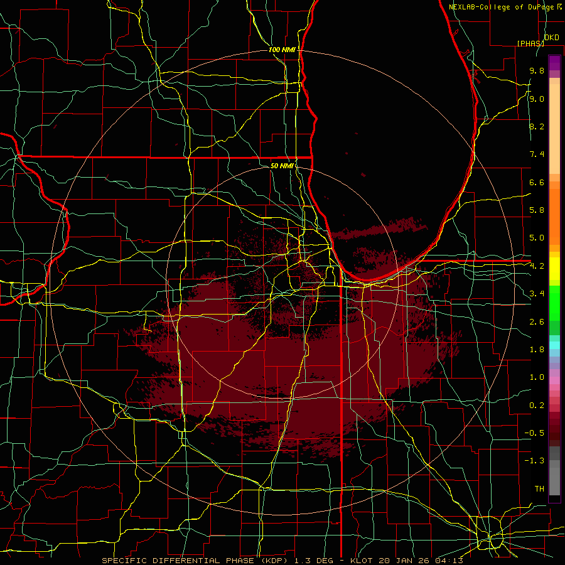Image resolution: width=565 pixels, height=565 pixels.
Task: Click the 0.2 legend value
Action: click(x=537, y=406)
